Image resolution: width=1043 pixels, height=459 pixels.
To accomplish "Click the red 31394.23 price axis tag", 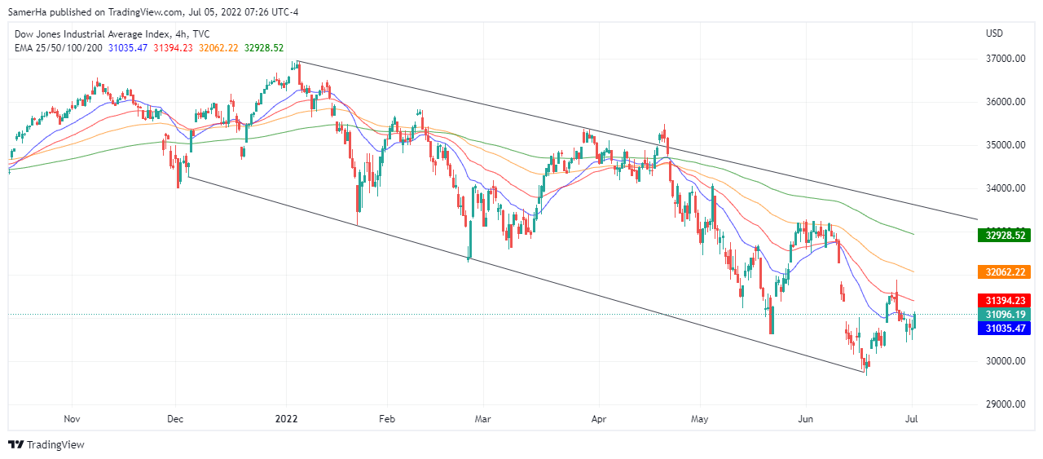I will pyautogui.click(x=1006, y=301).
